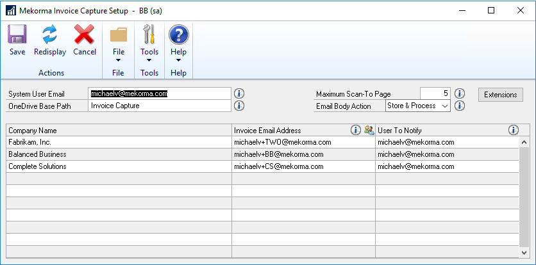Image resolution: width=536 pixels, height=265 pixels.
Task: Click the Extensions button
Action: (x=501, y=95)
